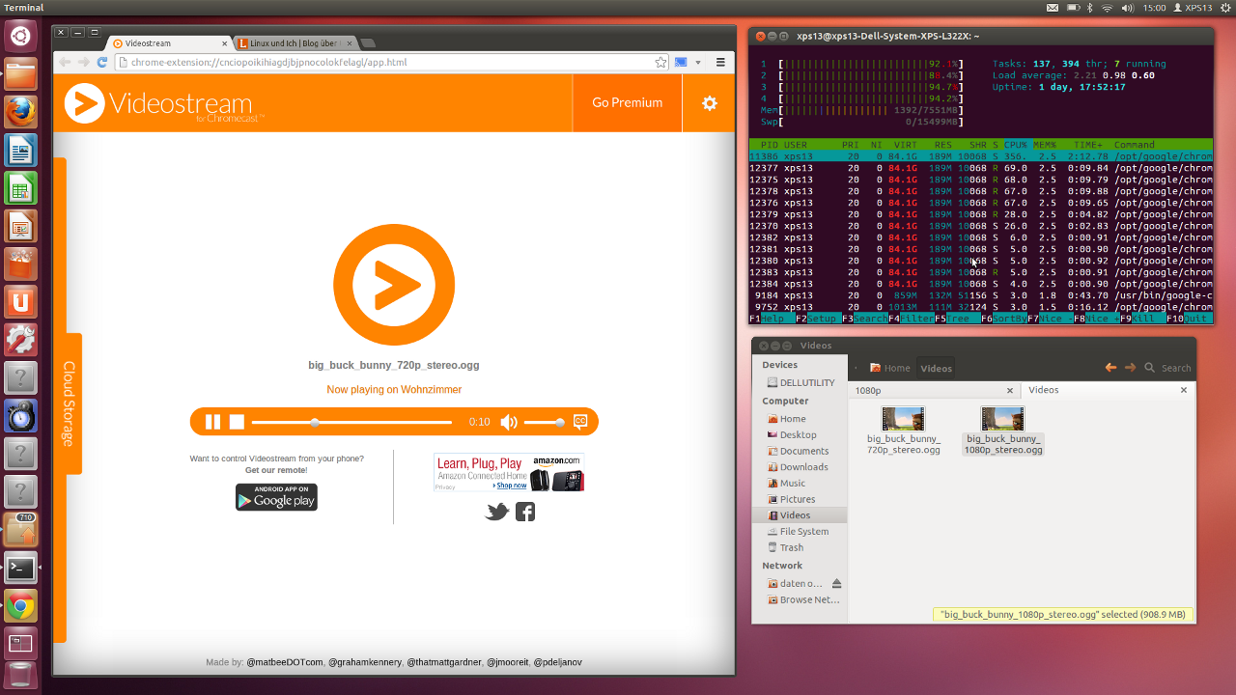
Task: Click the CPU% column header in htop
Action: tap(1016, 144)
